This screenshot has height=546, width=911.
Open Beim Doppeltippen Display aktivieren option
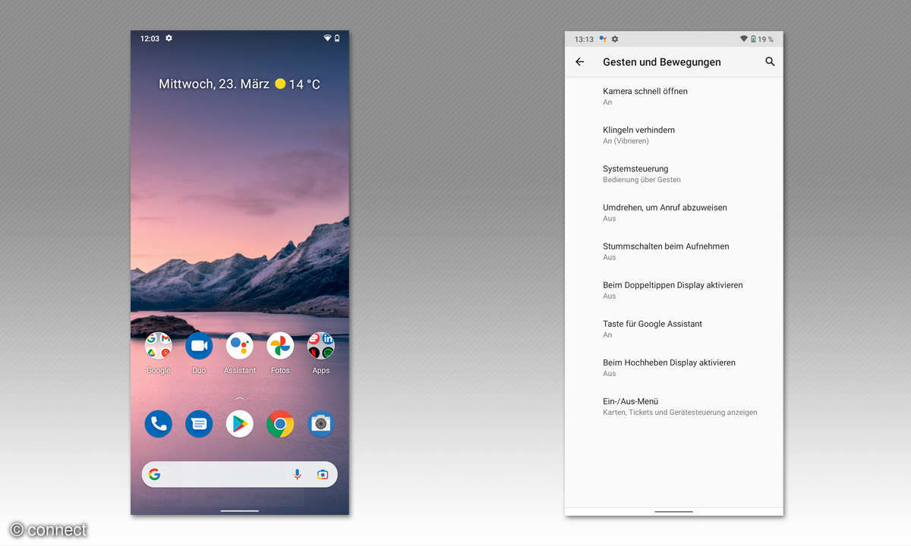coord(673,290)
